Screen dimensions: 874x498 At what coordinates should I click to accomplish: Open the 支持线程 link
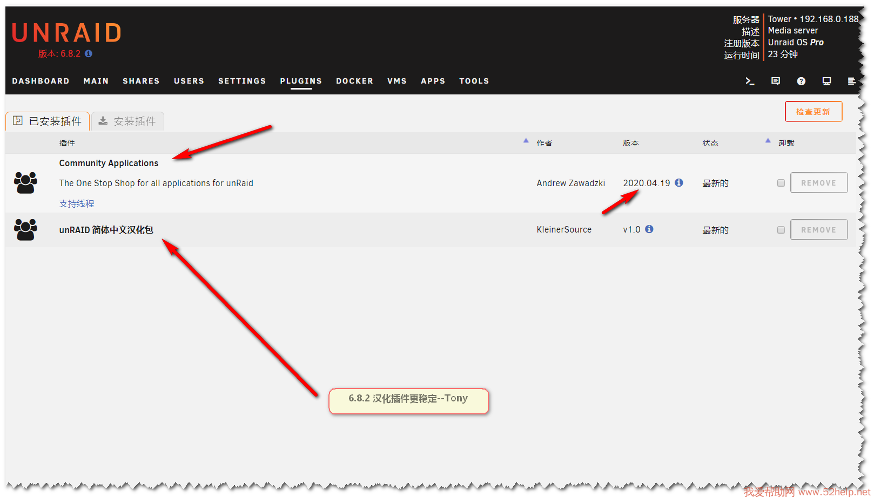click(x=77, y=203)
